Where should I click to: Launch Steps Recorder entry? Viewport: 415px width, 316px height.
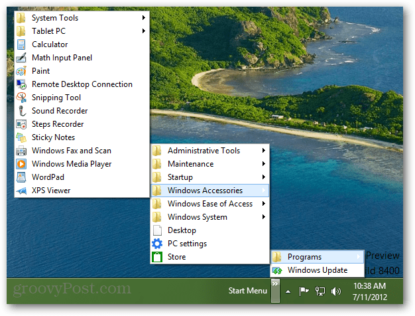coord(82,124)
